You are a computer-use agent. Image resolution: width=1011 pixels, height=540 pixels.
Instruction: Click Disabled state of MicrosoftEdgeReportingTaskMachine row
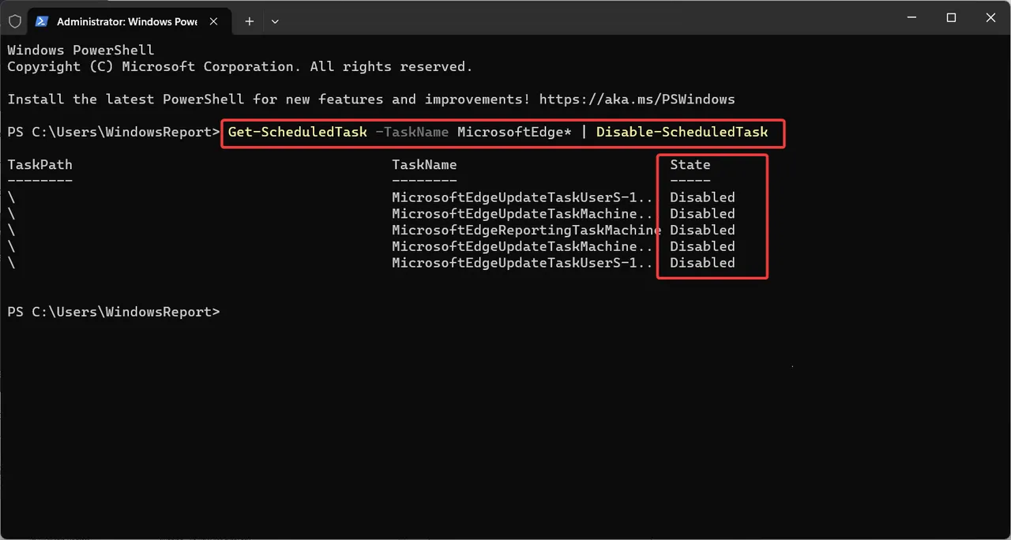(702, 231)
